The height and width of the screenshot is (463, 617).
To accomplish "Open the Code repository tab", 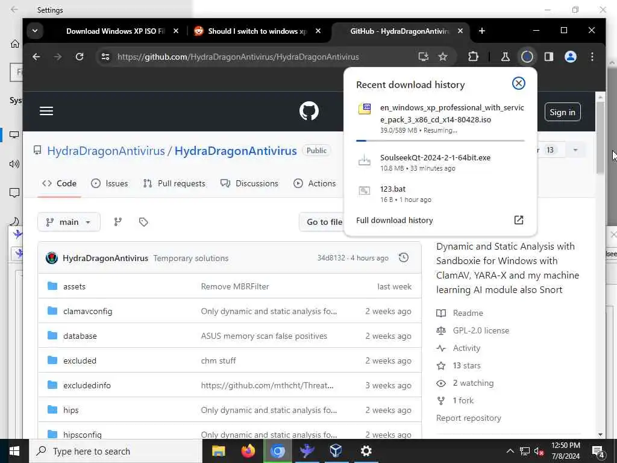I will (x=60, y=183).
